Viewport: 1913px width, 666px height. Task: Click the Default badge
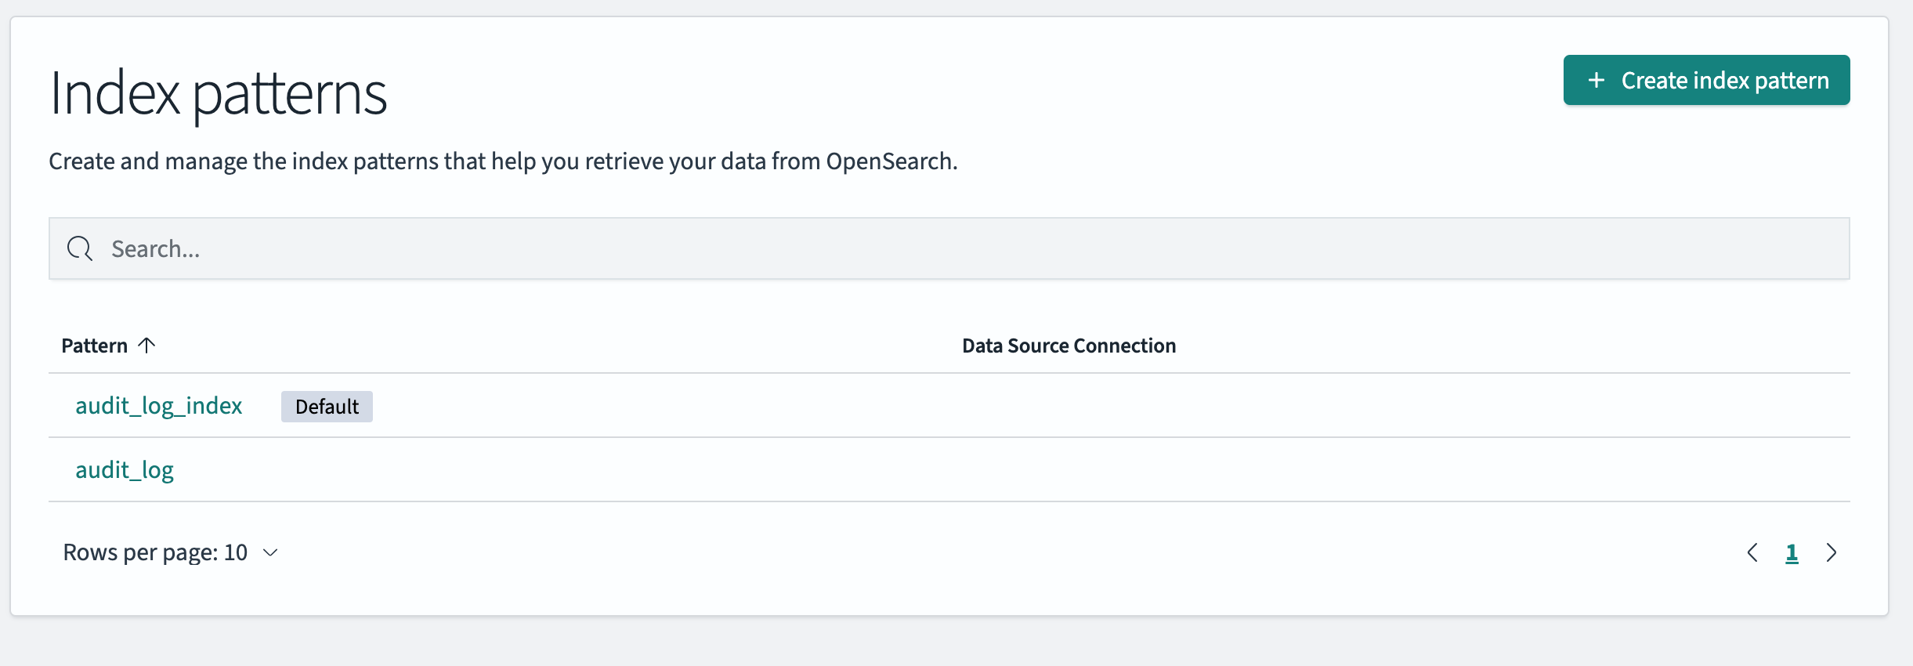coord(327,407)
